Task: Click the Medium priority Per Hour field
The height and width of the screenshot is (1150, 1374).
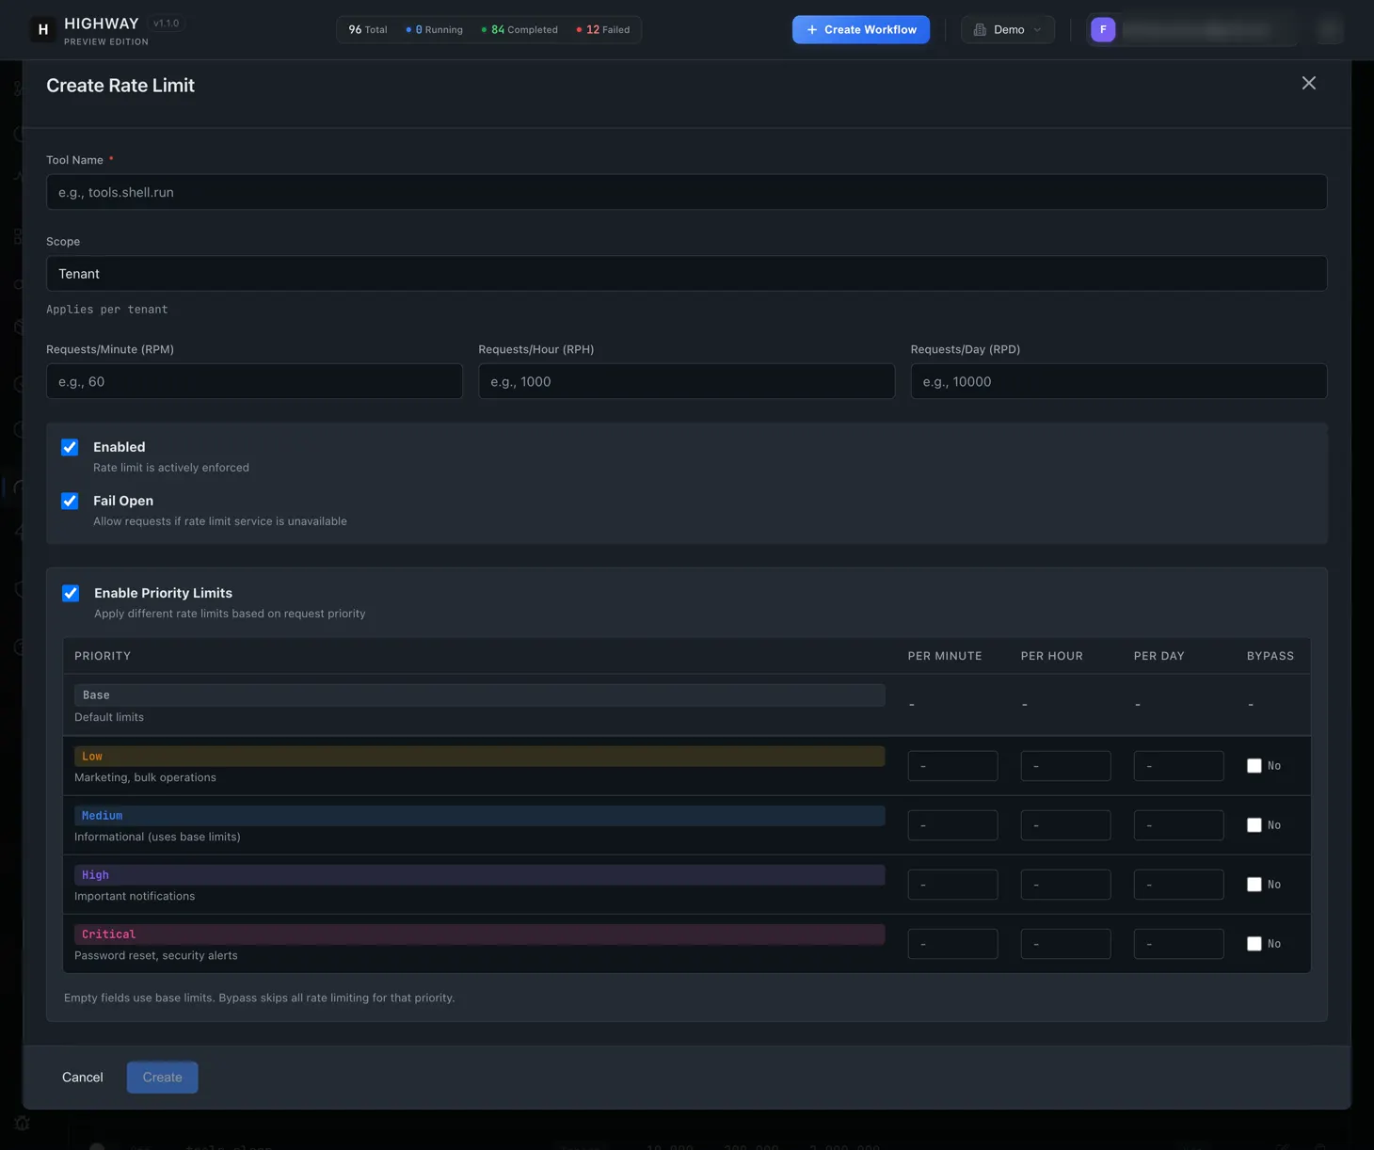Action: point(1065,825)
